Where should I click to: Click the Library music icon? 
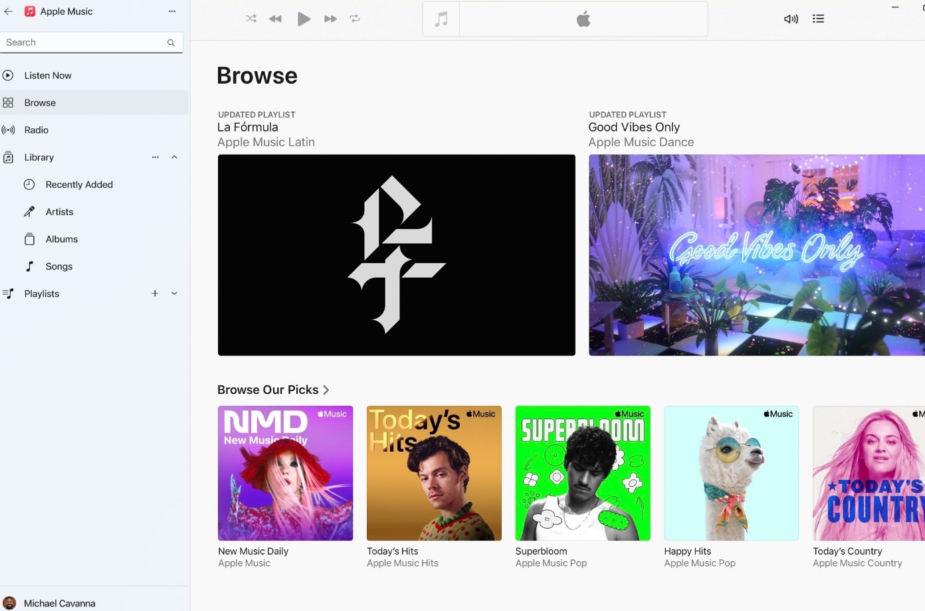[x=8, y=157]
